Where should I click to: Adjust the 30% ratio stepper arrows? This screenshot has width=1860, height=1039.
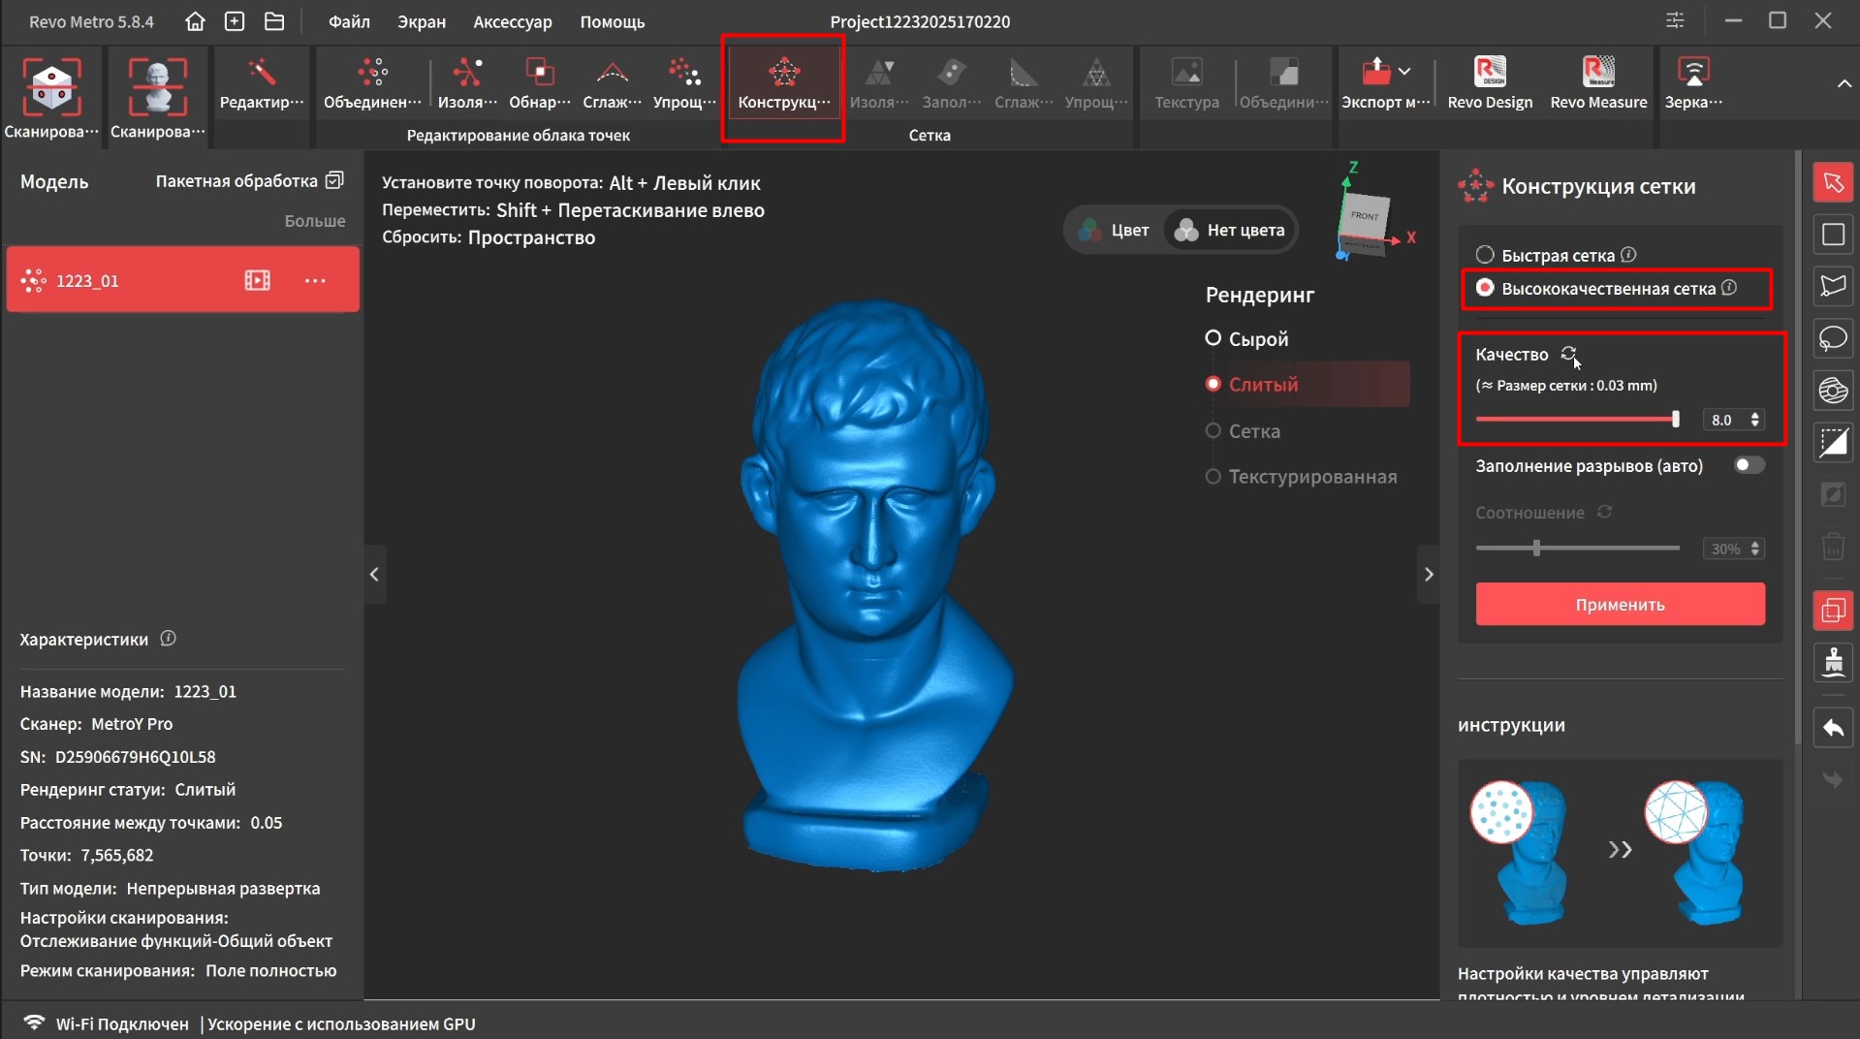click(x=1754, y=549)
